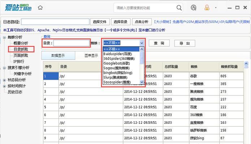Choose Sosospider in the dropdown list
The height and width of the screenshot is (144, 251).
click(x=121, y=82)
